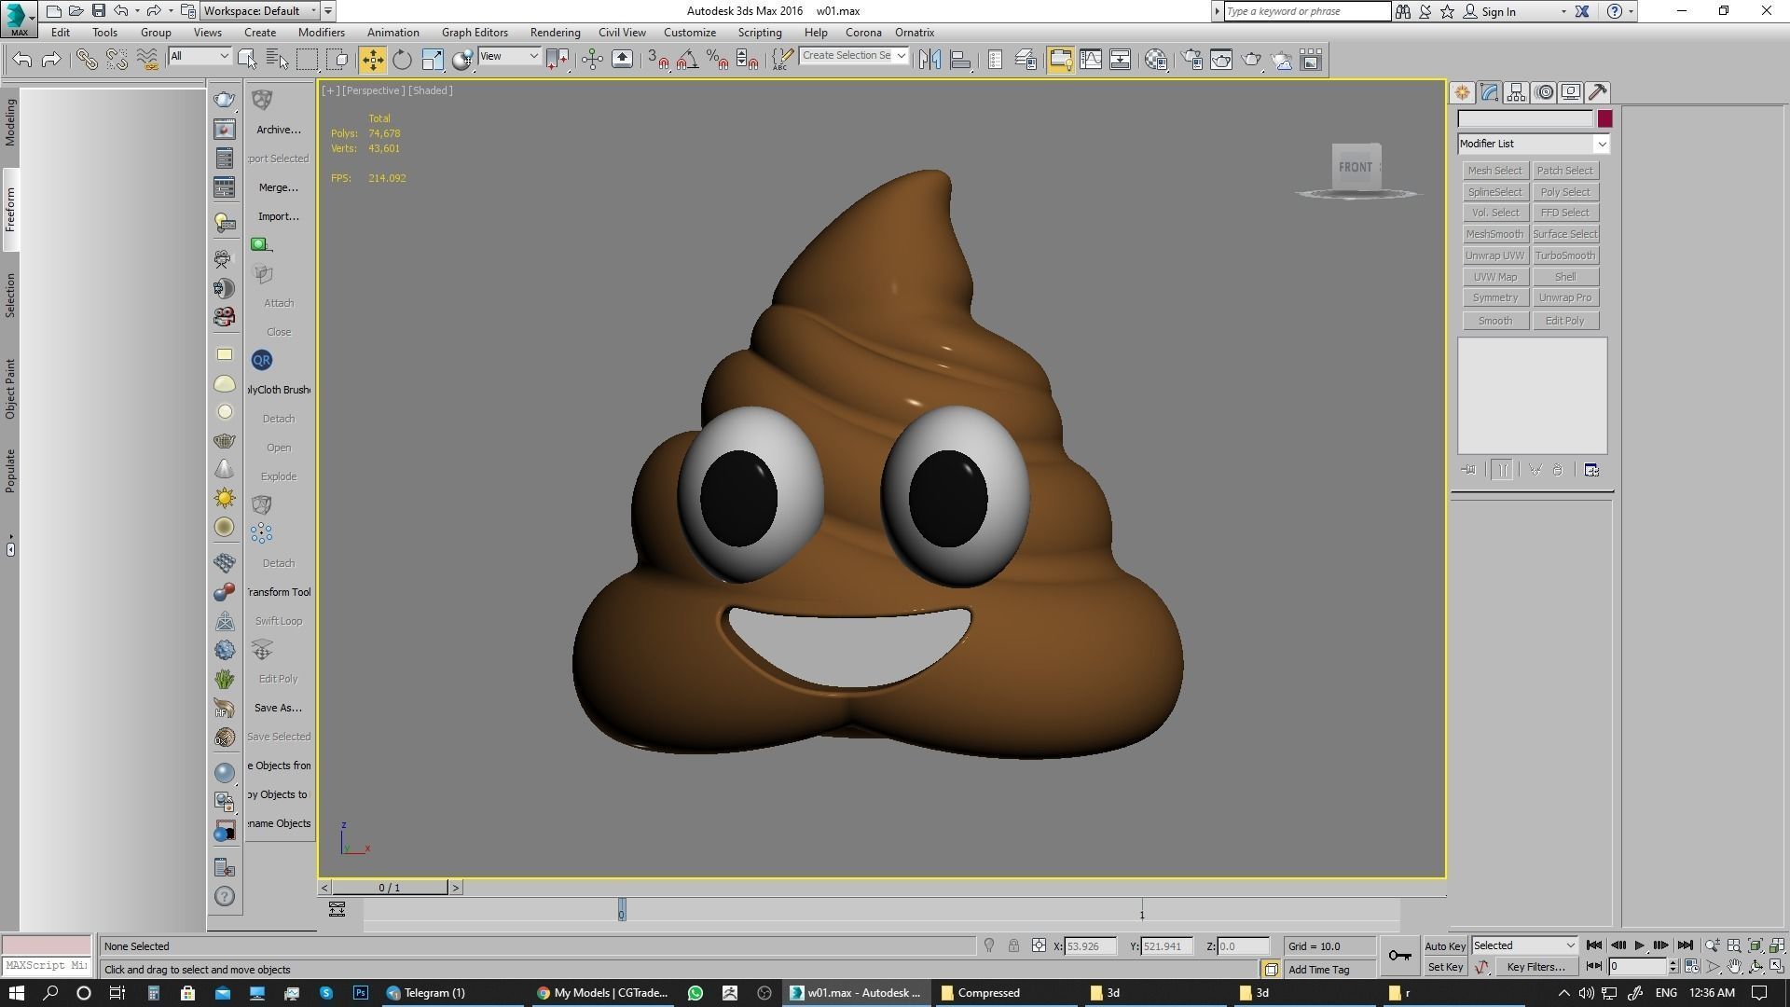This screenshot has height=1007, width=1790.
Task: Open the Curve Editor from the toolbar
Action: click(x=1090, y=60)
